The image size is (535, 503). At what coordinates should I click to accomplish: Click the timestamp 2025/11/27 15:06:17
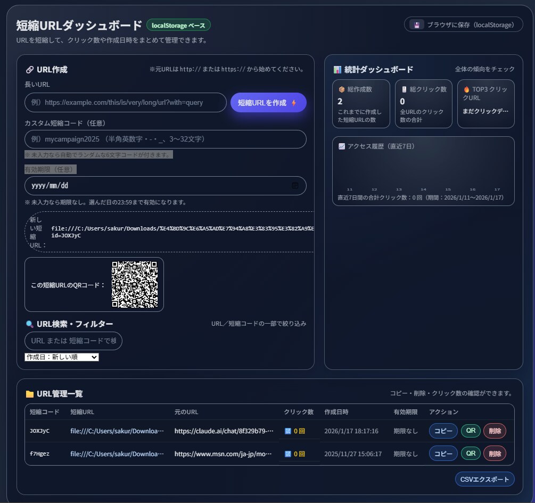pos(353,454)
